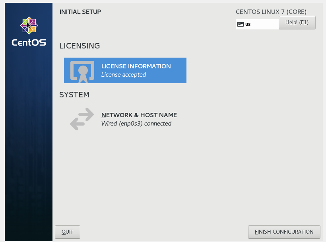Click 'License accepted' status text
This screenshot has height=242, width=326.
[x=124, y=75]
